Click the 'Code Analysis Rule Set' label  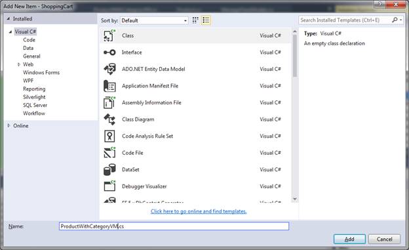147,136
